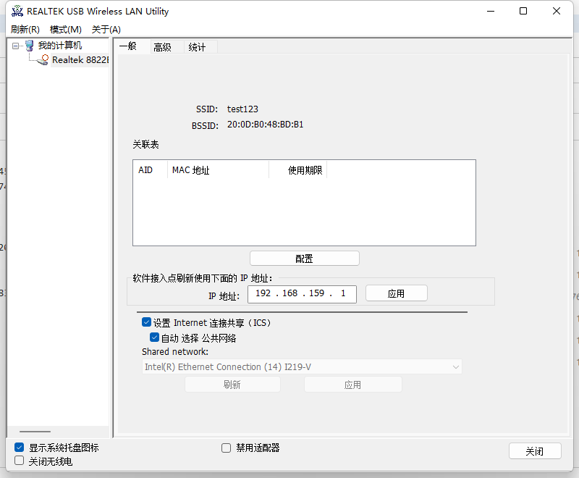Minimize the Realtek utility window
Viewport: 579px width, 478px height.
tap(491, 11)
